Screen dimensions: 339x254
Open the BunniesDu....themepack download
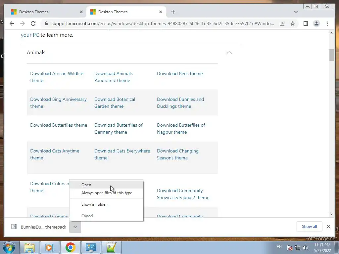pyautogui.click(x=43, y=227)
